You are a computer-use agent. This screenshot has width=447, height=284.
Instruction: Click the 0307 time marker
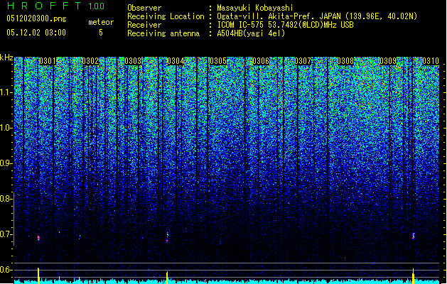(303, 61)
